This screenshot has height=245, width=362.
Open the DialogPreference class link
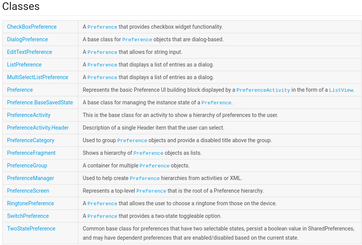pyautogui.click(x=28, y=39)
